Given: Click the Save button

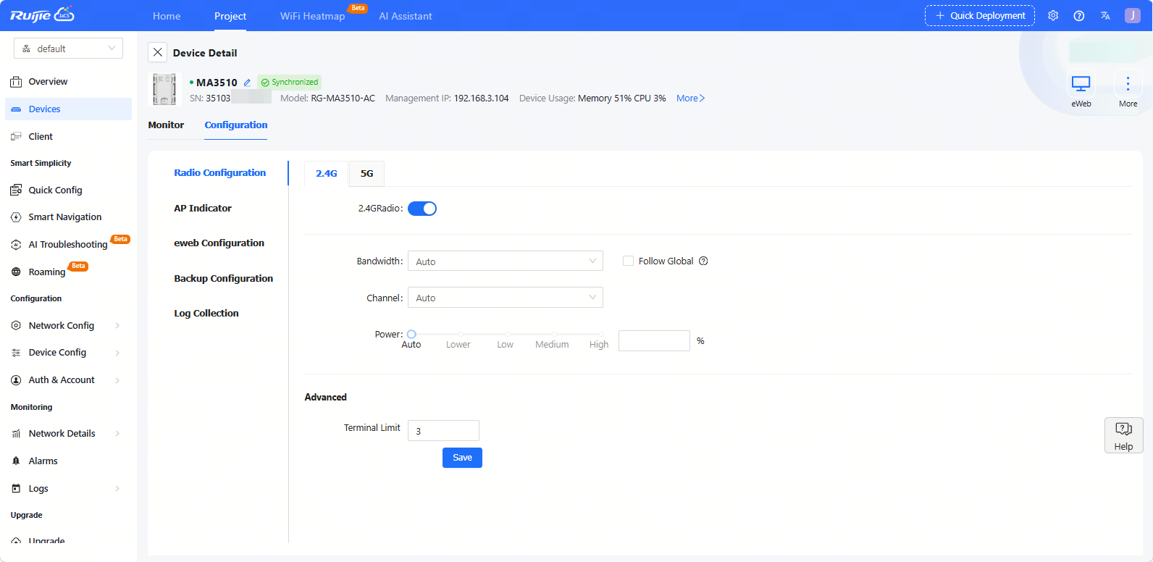Looking at the screenshot, I should [462, 458].
